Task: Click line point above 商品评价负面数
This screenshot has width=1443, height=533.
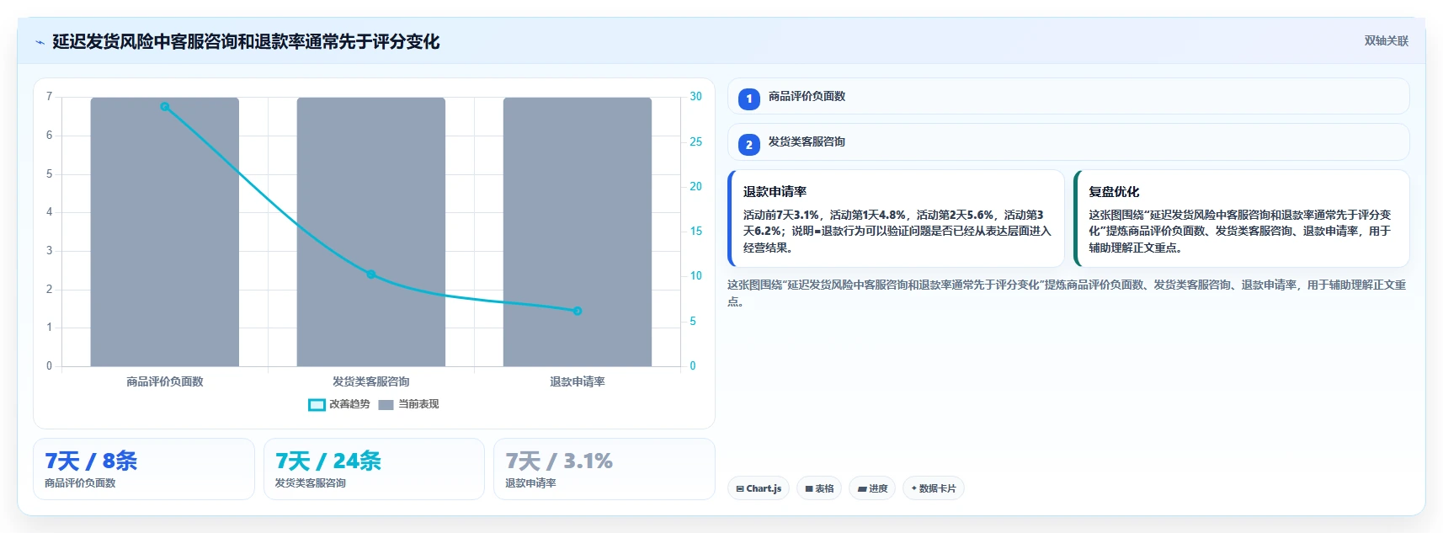Action: [x=165, y=107]
